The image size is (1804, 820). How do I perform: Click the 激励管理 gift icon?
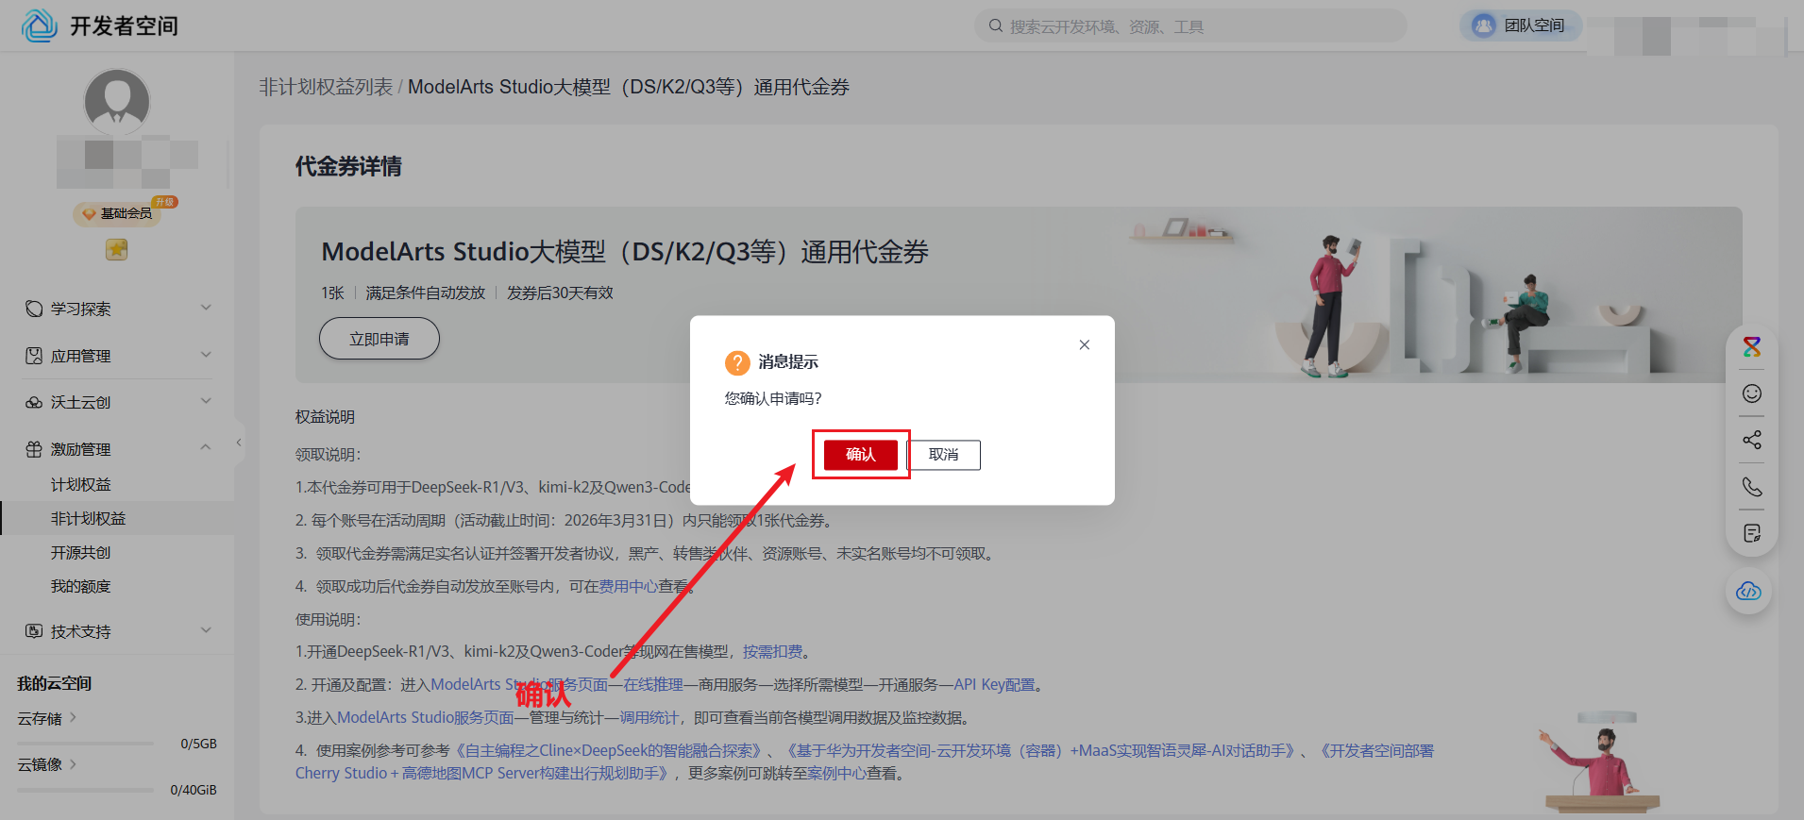coord(34,449)
